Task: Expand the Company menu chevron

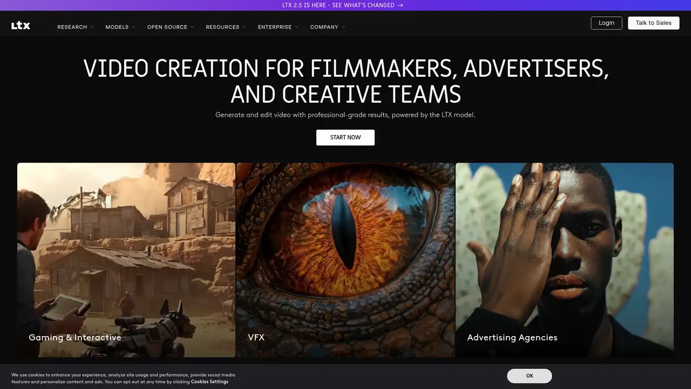Action: pyautogui.click(x=343, y=27)
